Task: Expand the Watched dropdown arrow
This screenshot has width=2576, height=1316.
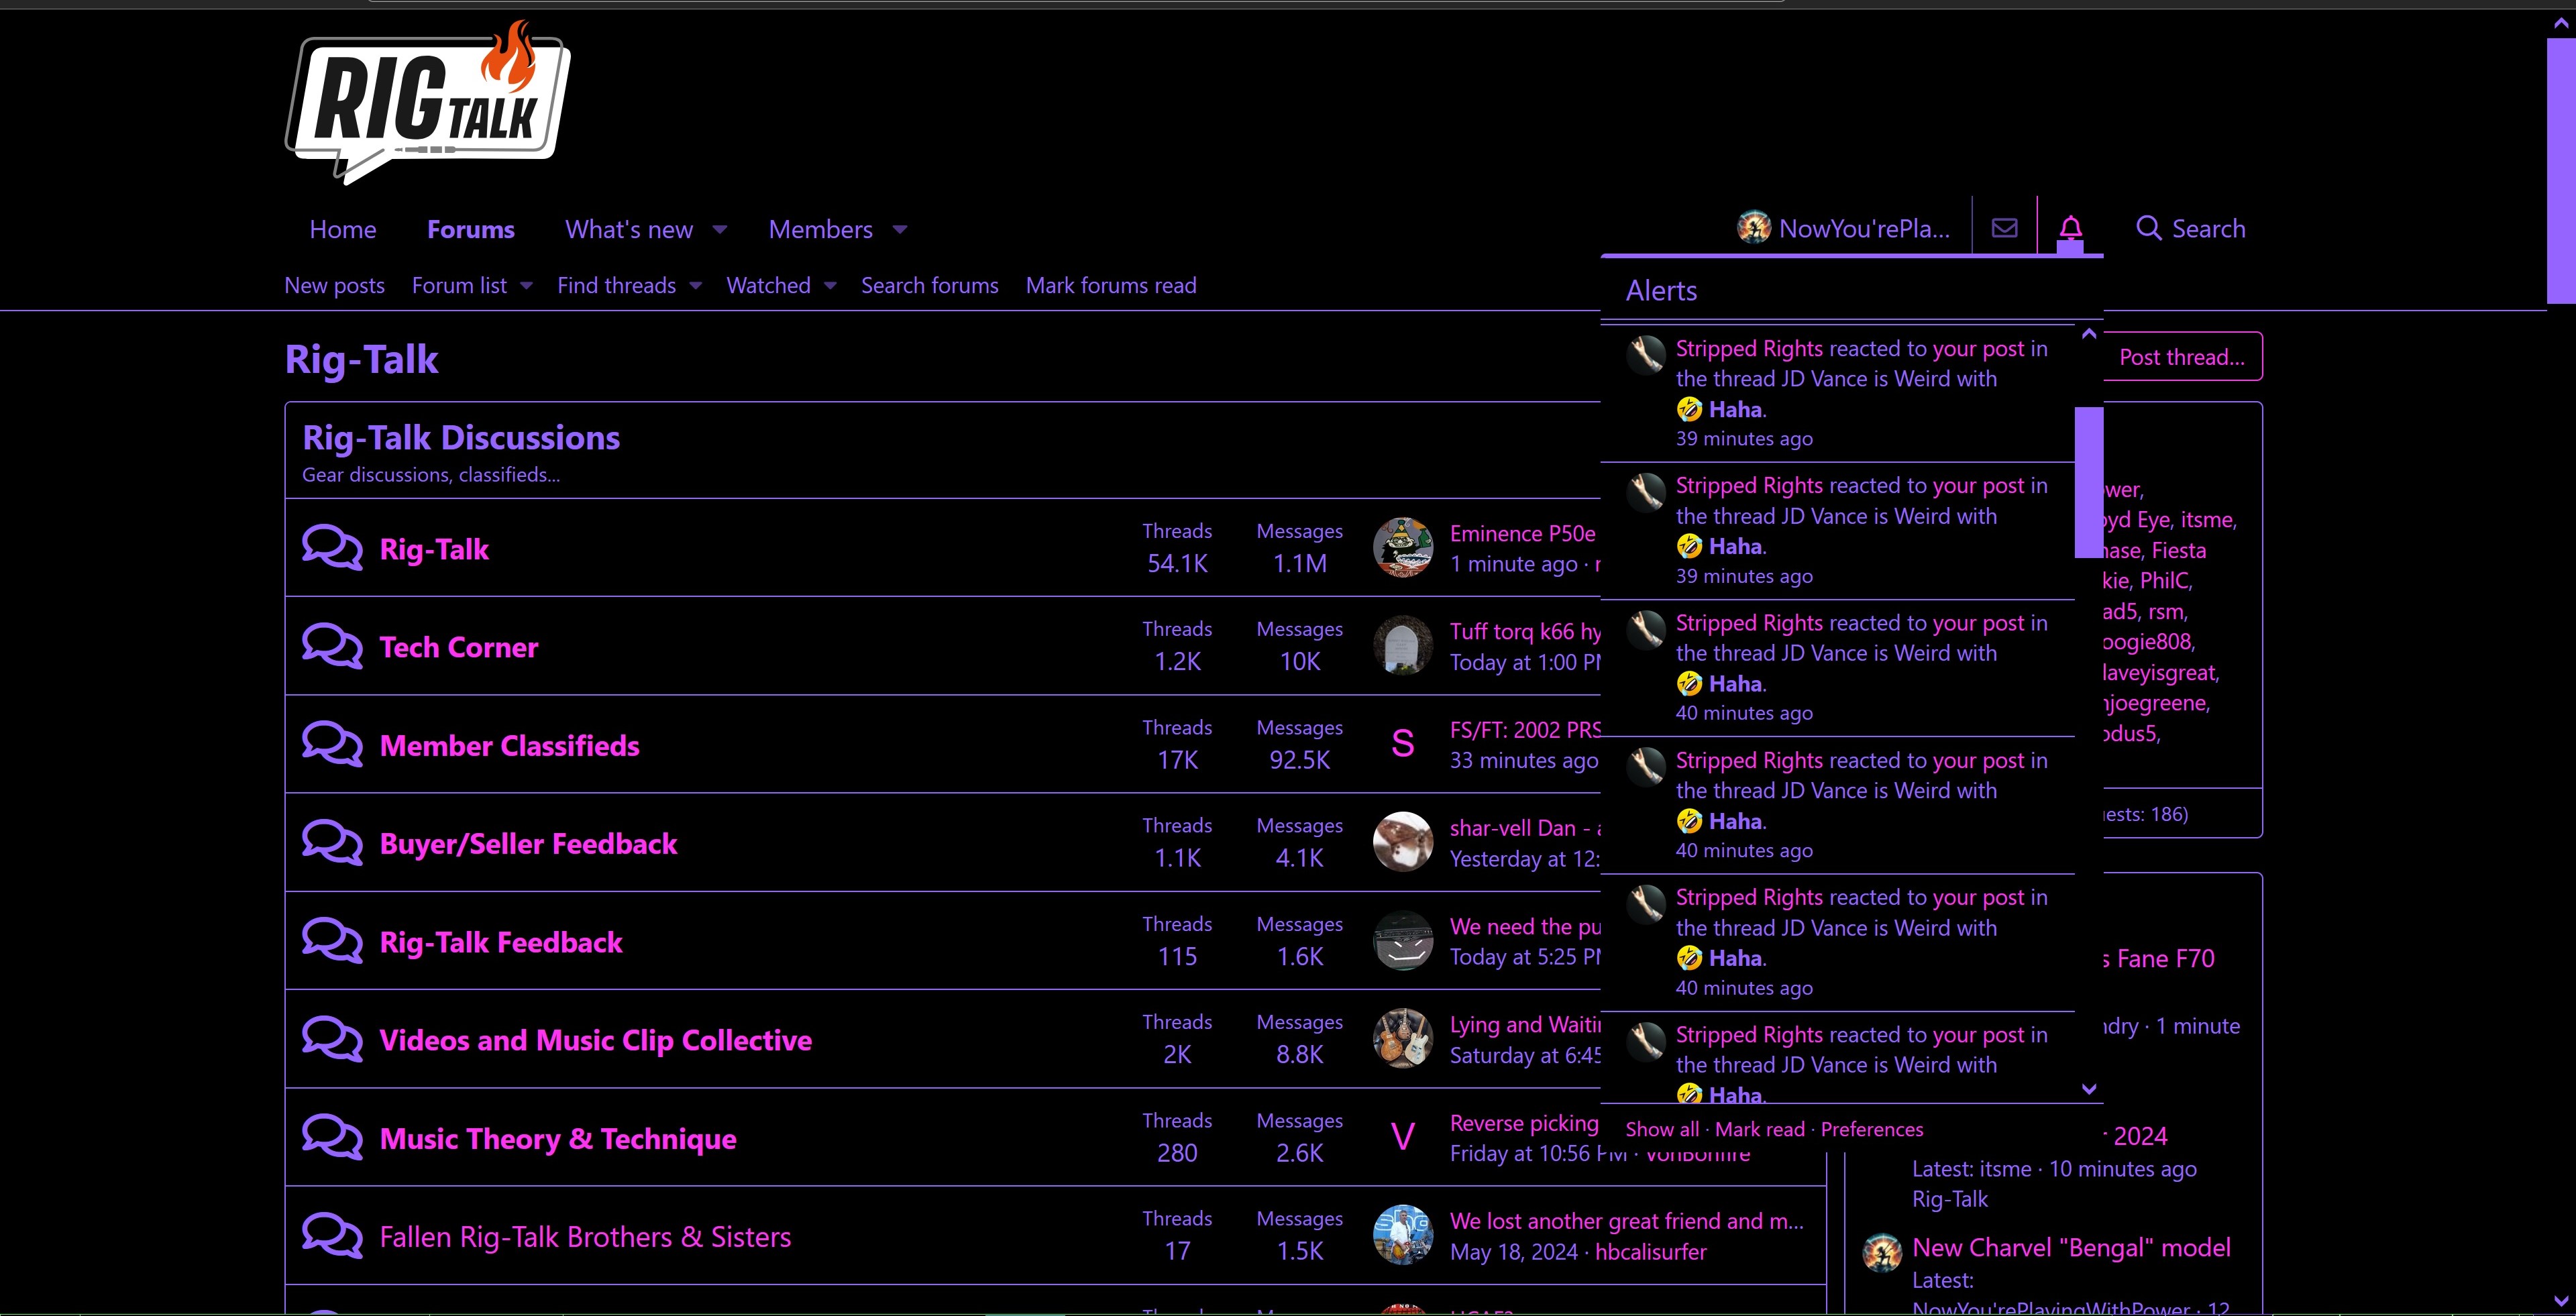Action: point(830,286)
